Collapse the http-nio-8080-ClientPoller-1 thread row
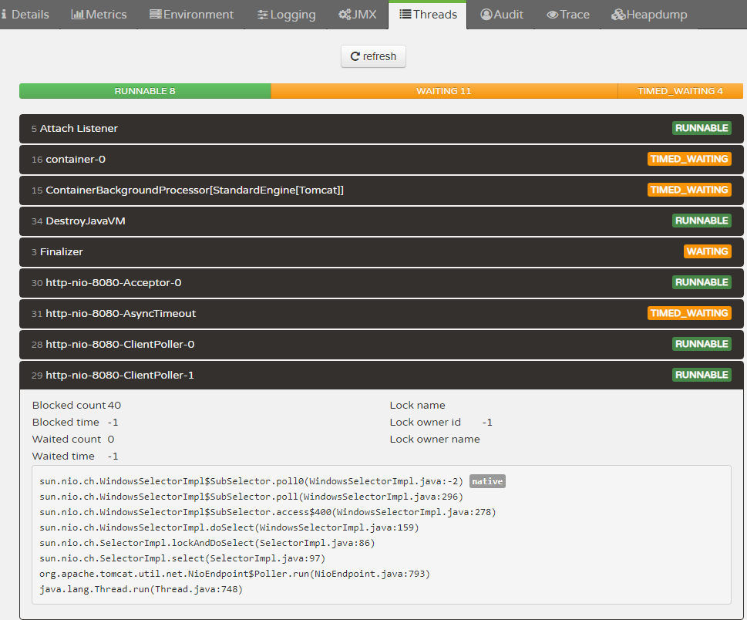The image size is (747, 620). point(381,375)
